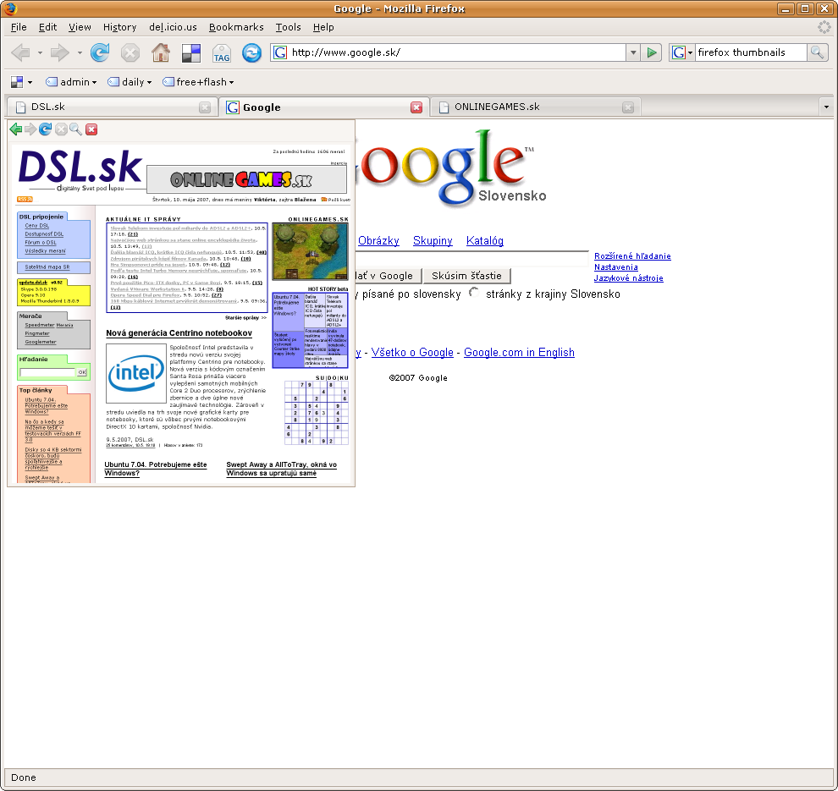
Task: Open the Nastavenia preferences link
Action: tap(615, 267)
